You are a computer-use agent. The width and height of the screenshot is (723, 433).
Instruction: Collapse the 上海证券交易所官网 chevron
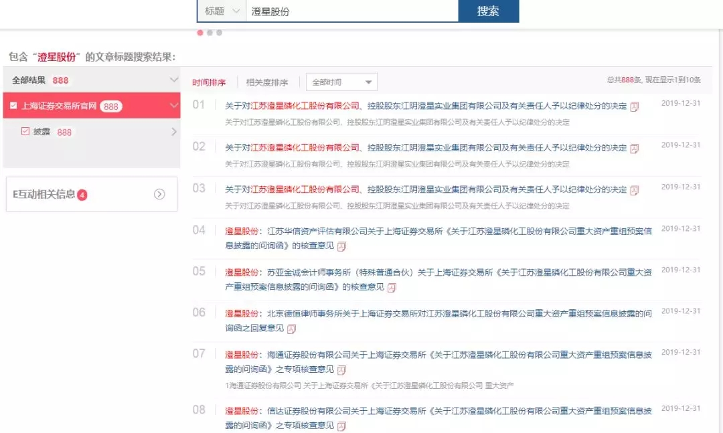(x=173, y=106)
